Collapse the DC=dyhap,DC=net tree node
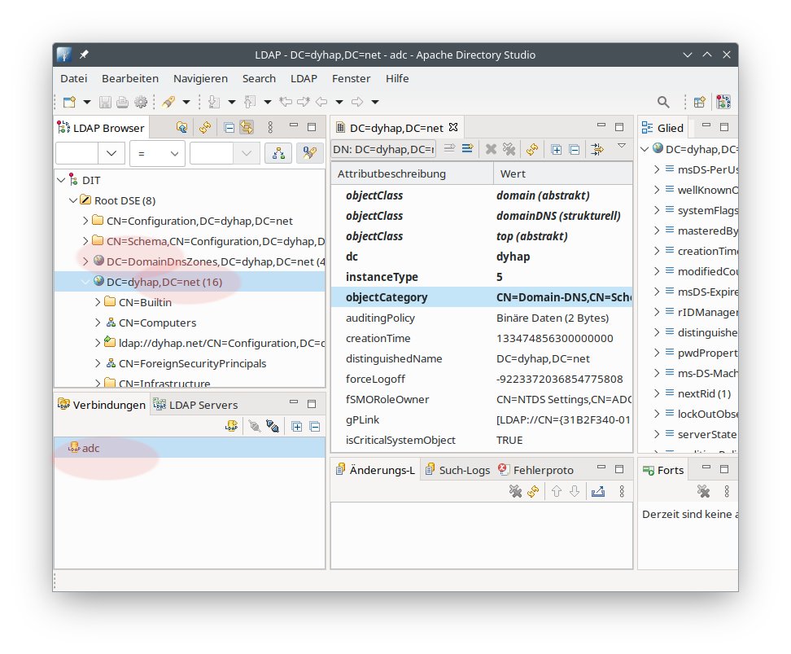Viewport: 791px width, 654px height. (x=86, y=282)
